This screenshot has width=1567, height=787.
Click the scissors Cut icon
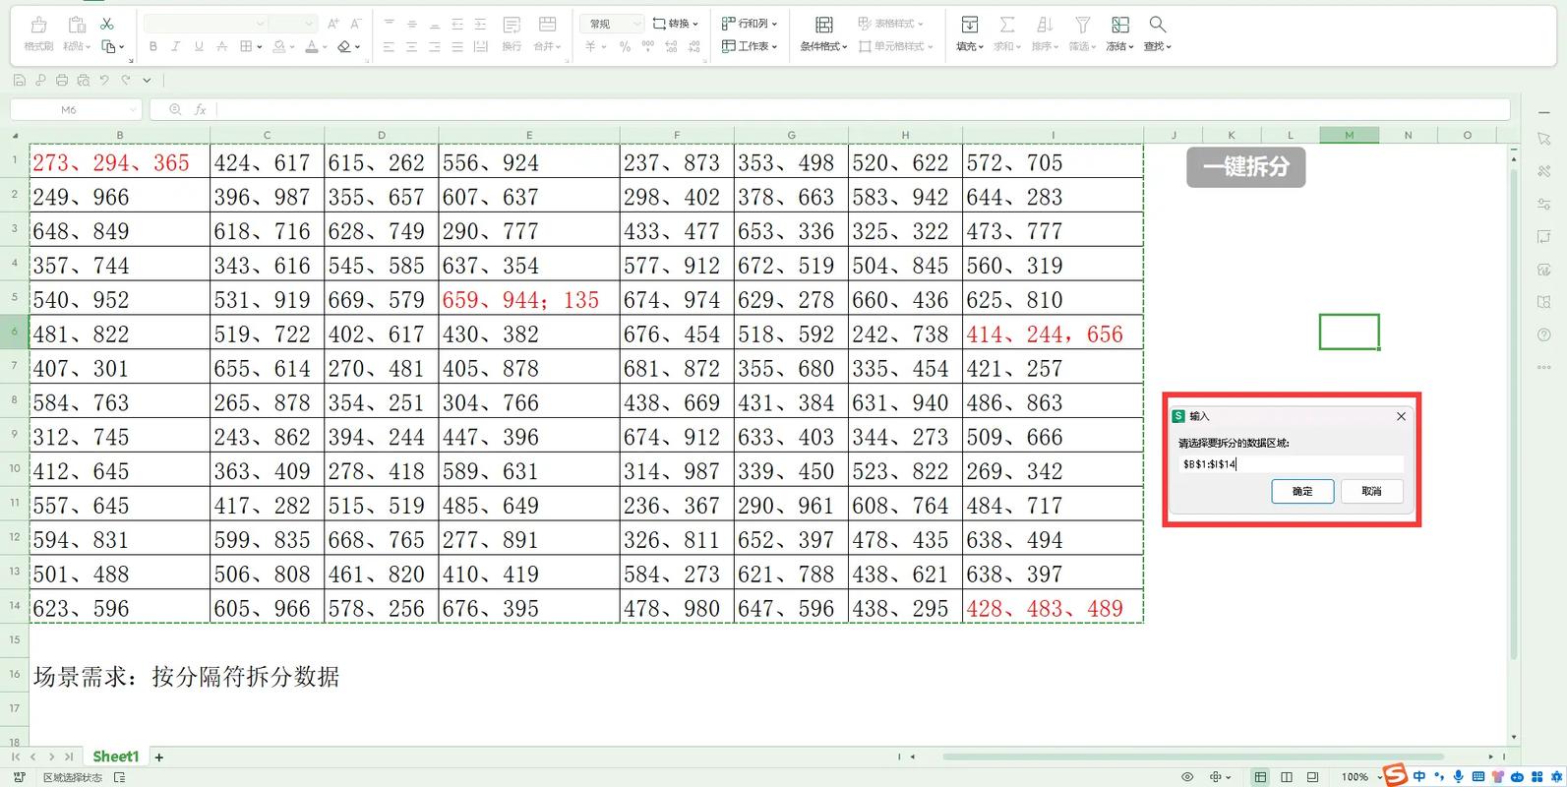coord(107,24)
